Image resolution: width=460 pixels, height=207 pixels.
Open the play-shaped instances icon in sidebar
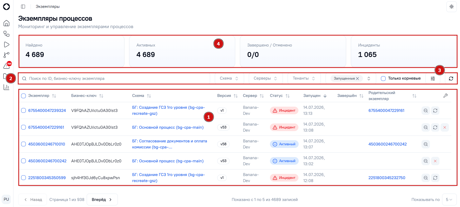[6, 45]
